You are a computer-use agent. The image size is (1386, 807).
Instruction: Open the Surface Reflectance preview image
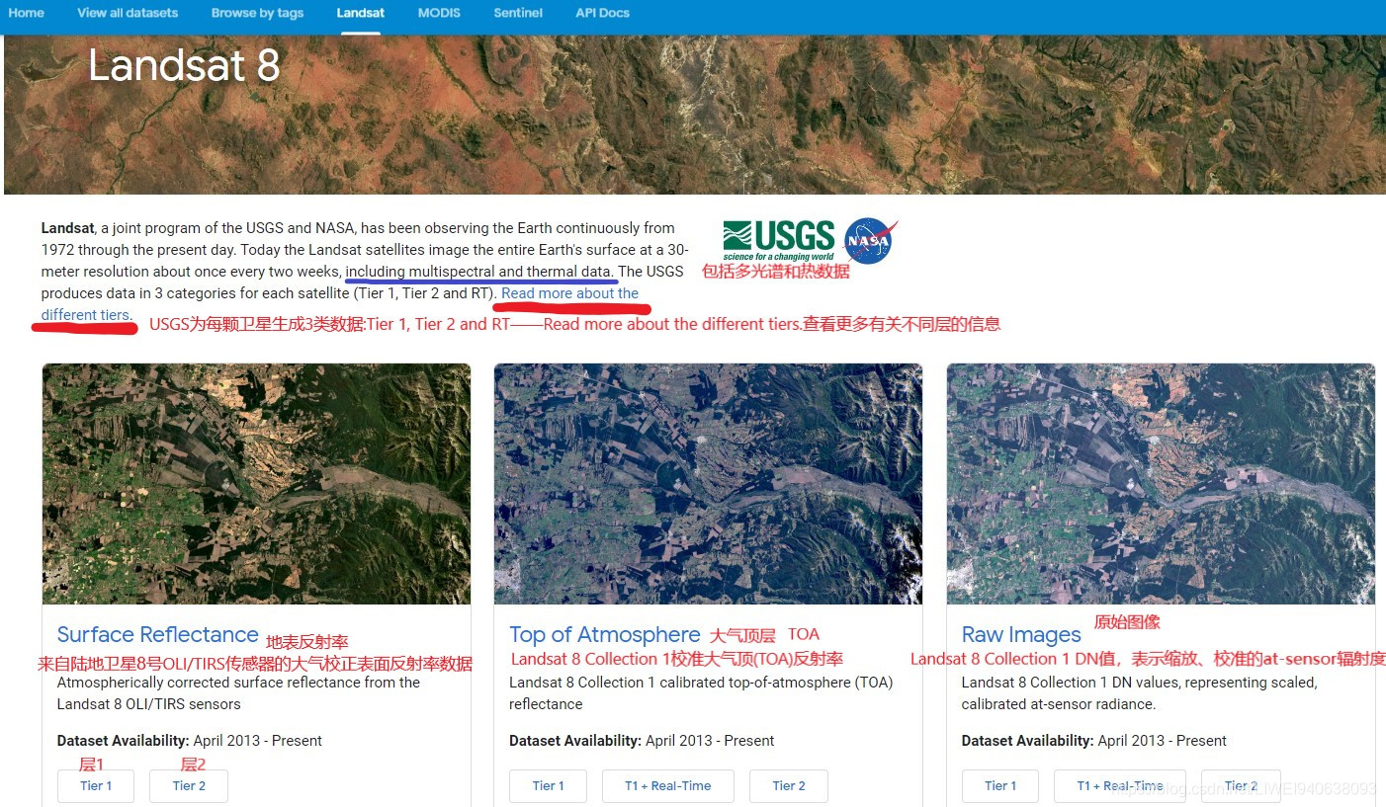(256, 484)
